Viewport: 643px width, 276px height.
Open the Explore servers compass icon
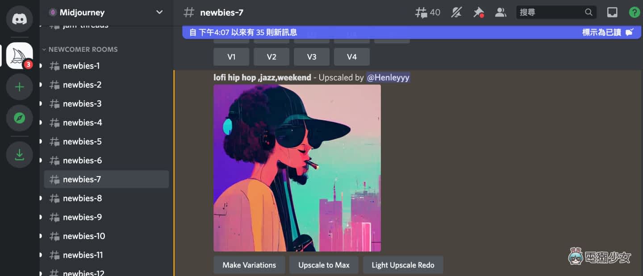(19, 118)
